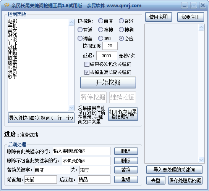
Task: Import keywords via 导入待挖掘的关键词 button
Action: (x=41, y=118)
